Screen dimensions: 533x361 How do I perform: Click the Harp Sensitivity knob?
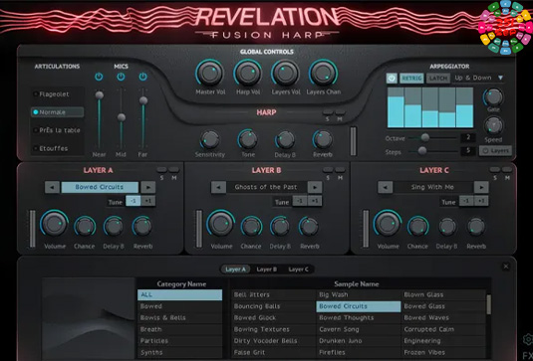210,139
